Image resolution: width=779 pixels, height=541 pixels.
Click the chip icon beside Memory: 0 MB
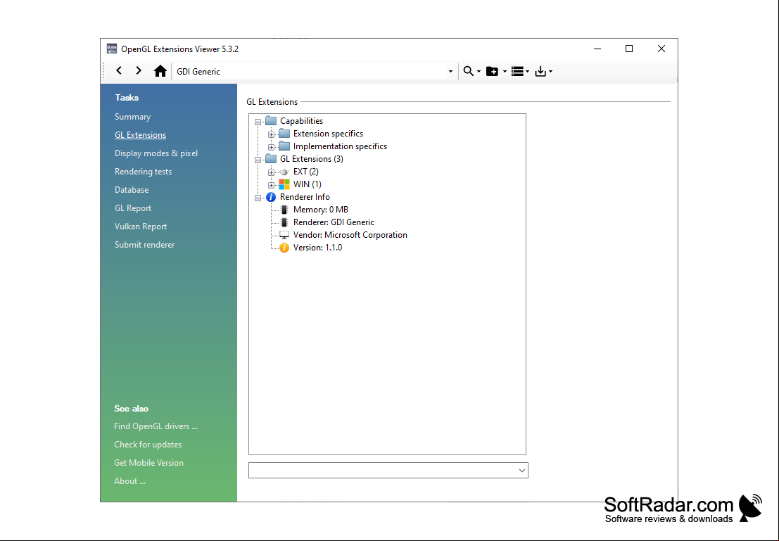point(284,209)
